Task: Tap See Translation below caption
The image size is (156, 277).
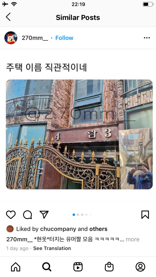Action: tap(52, 248)
